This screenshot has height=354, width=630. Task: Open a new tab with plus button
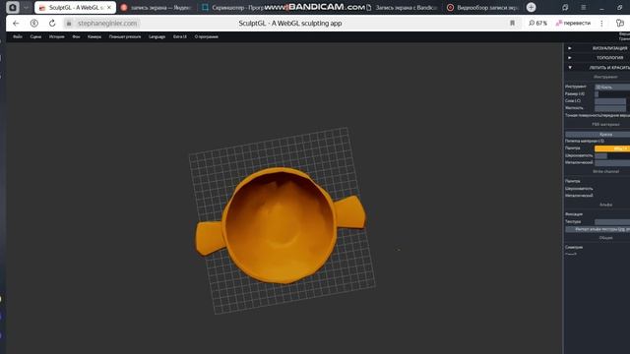click(532, 7)
